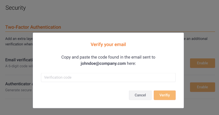This screenshot has width=219, height=115.
Task: Click the orange Verifiy button
Action: tap(164, 95)
